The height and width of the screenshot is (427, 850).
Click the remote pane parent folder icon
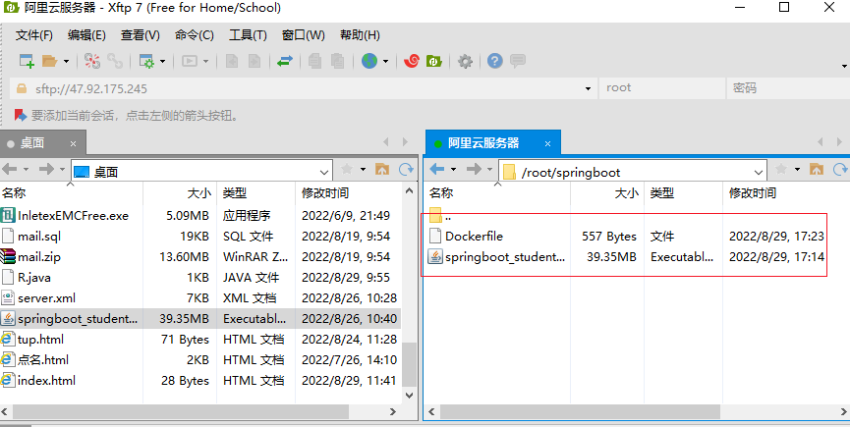[x=817, y=170]
